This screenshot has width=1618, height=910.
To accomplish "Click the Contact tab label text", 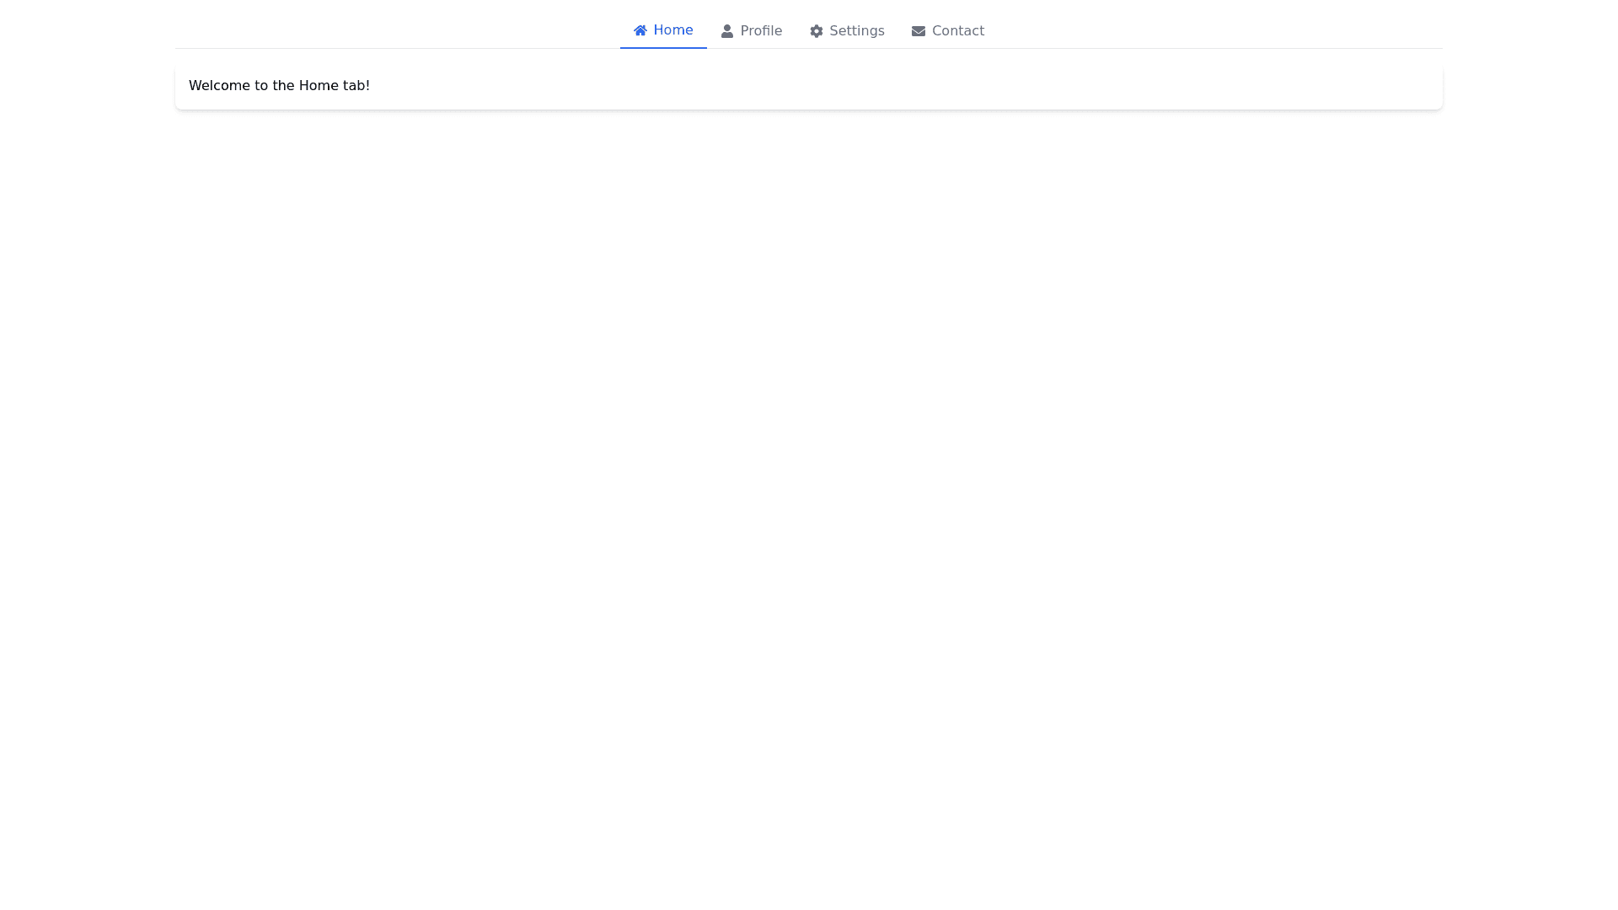I will tap(958, 30).
